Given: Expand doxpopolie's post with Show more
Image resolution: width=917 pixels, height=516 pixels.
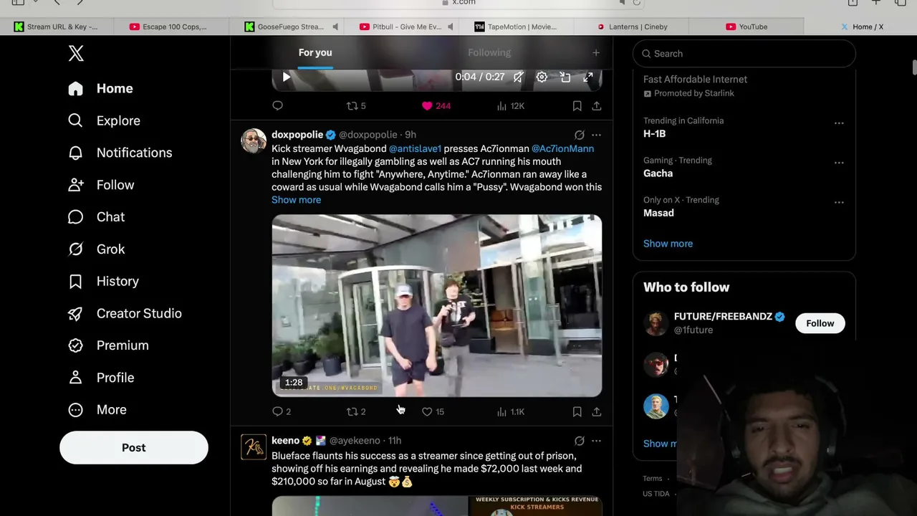Looking at the screenshot, I should pyautogui.click(x=296, y=200).
